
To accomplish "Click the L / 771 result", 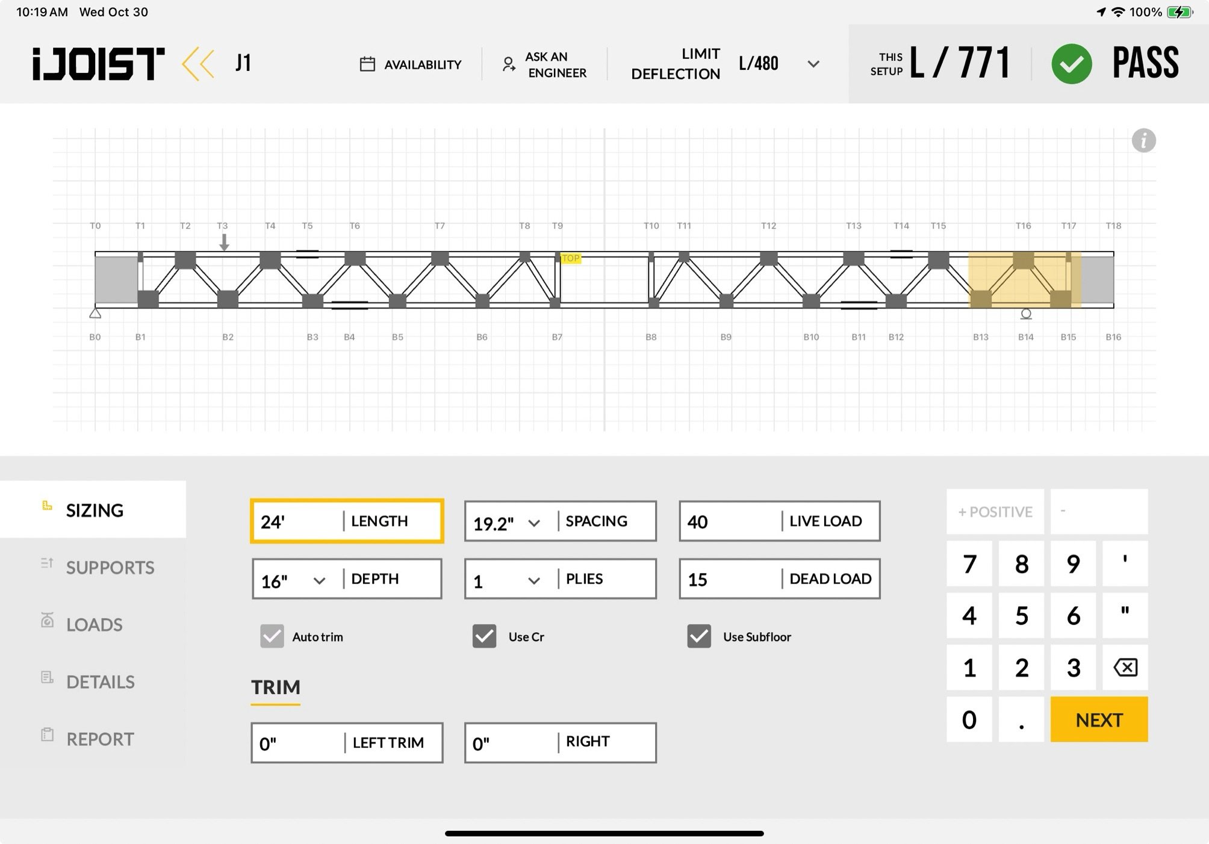I will point(960,63).
